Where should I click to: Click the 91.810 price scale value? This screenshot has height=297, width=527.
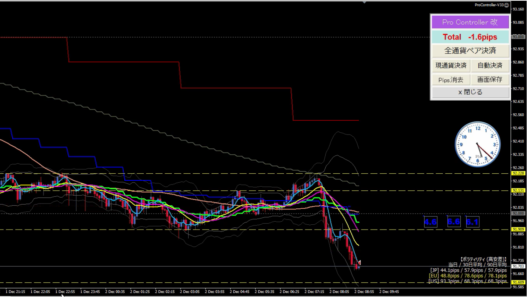[518, 247]
